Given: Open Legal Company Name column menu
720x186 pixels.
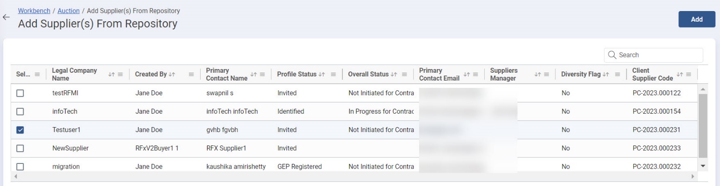Looking at the screenshot, I should tap(120, 75).
